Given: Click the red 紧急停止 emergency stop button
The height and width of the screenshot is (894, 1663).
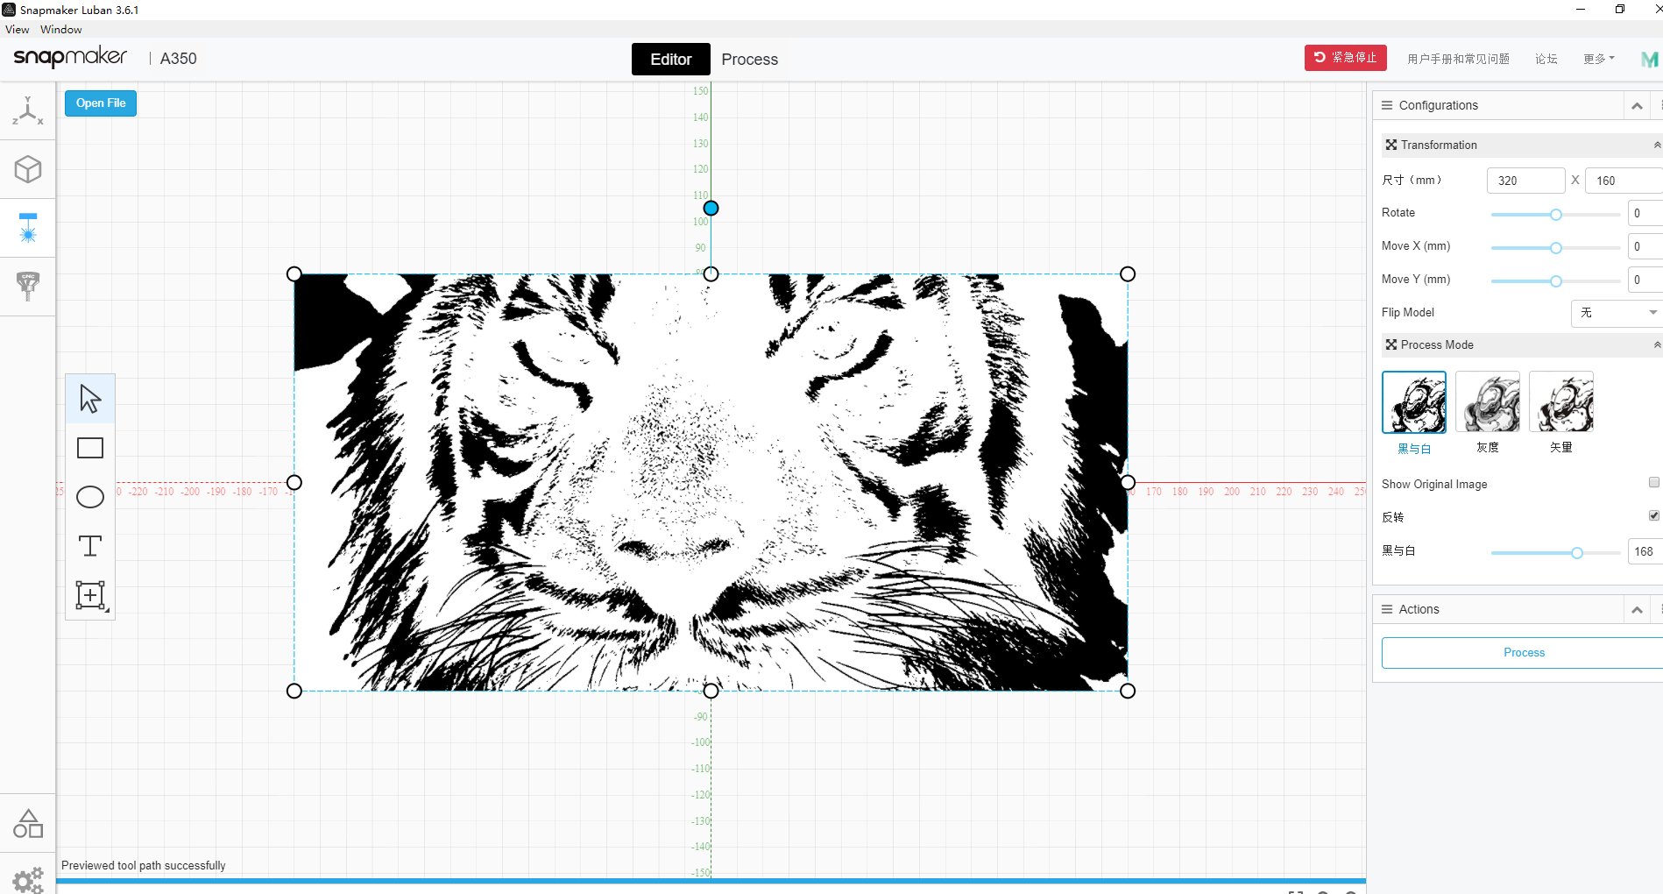Looking at the screenshot, I should coord(1346,58).
